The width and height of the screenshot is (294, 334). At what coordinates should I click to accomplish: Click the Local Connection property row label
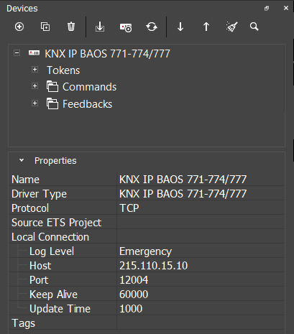click(50, 237)
